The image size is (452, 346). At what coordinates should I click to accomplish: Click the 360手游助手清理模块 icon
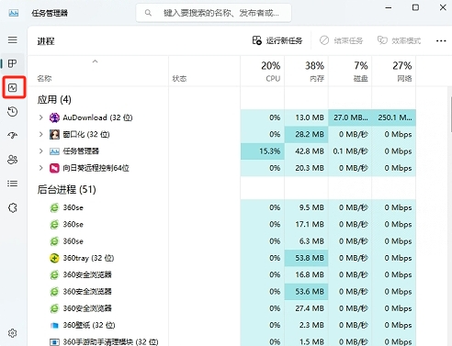pos(54,341)
